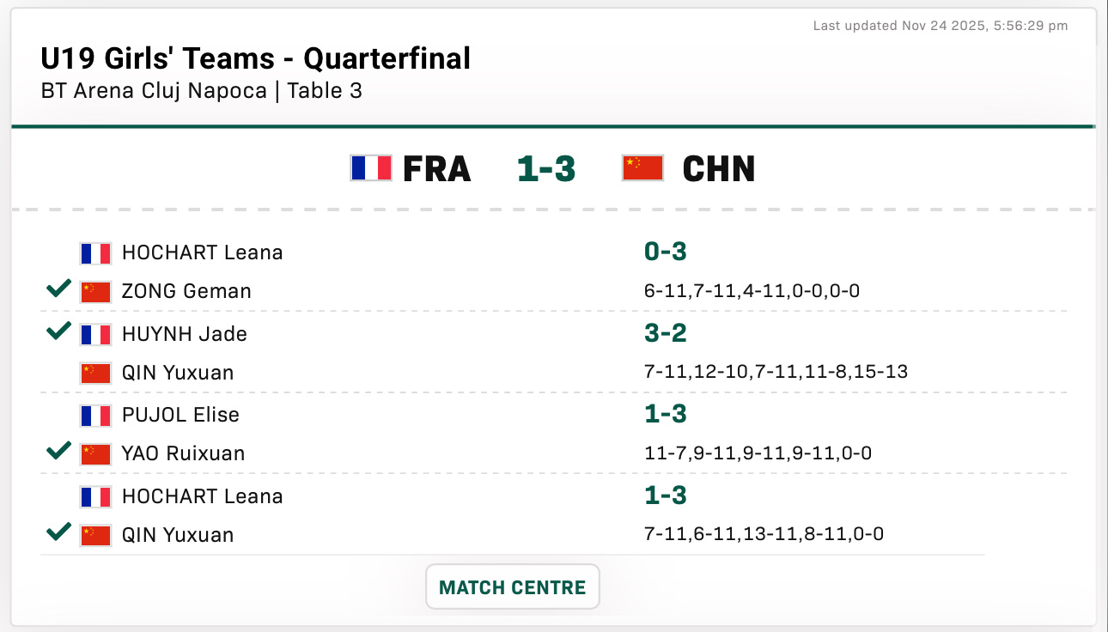Image resolution: width=1108 pixels, height=632 pixels.
Task: Click the 1-3 overall team score
Action: 545,168
